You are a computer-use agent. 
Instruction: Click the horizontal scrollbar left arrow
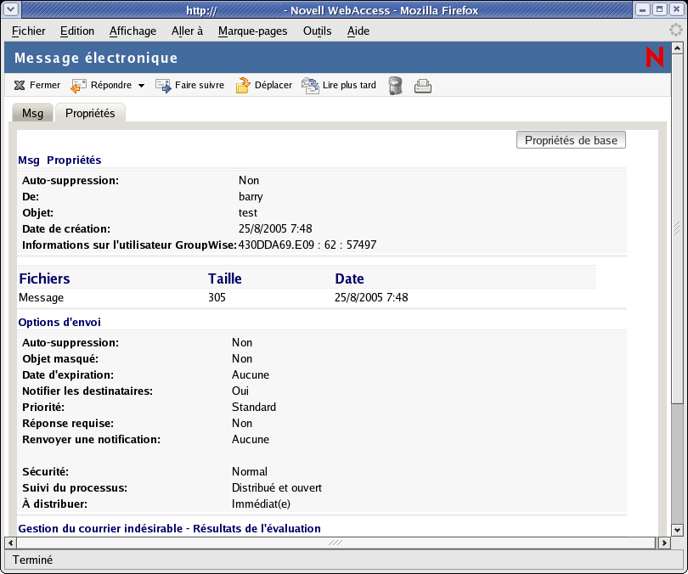[x=10, y=543]
